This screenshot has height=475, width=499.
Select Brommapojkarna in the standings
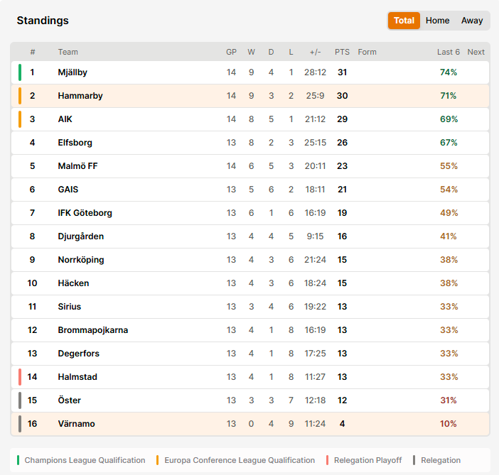(x=93, y=330)
